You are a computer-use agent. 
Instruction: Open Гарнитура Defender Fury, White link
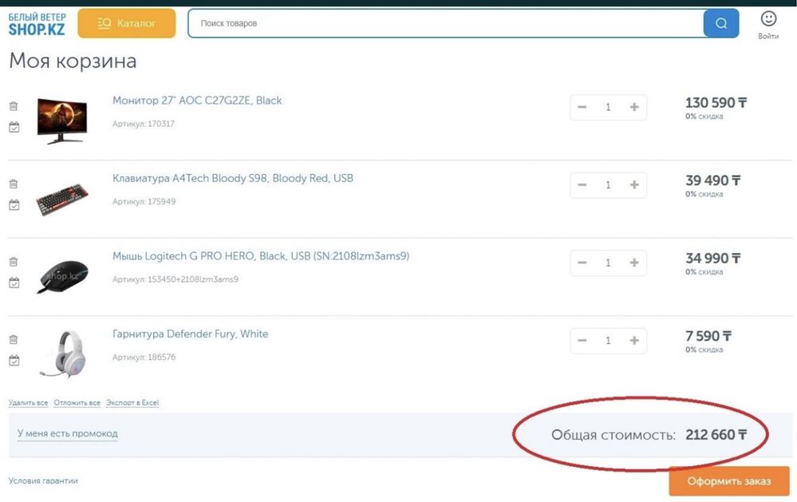pyautogui.click(x=190, y=334)
